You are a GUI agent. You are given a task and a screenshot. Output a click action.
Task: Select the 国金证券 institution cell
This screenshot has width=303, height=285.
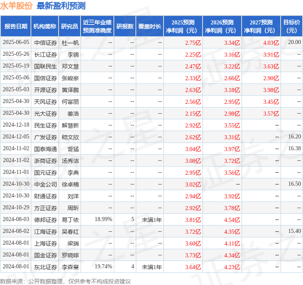pyautogui.click(x=46, y=255)
